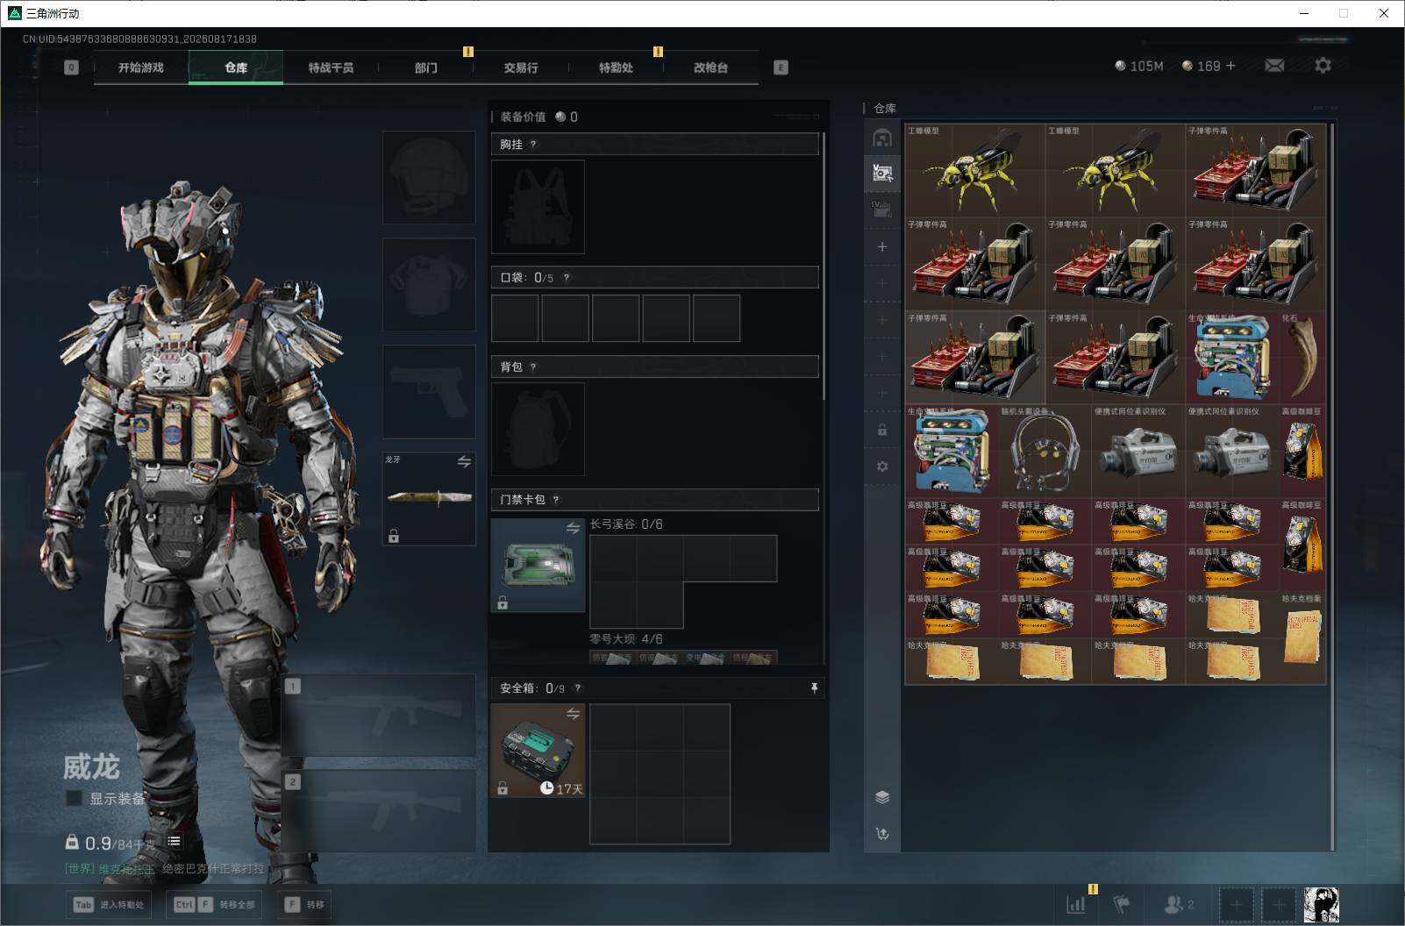Select primary weapon slot 2

379,810
